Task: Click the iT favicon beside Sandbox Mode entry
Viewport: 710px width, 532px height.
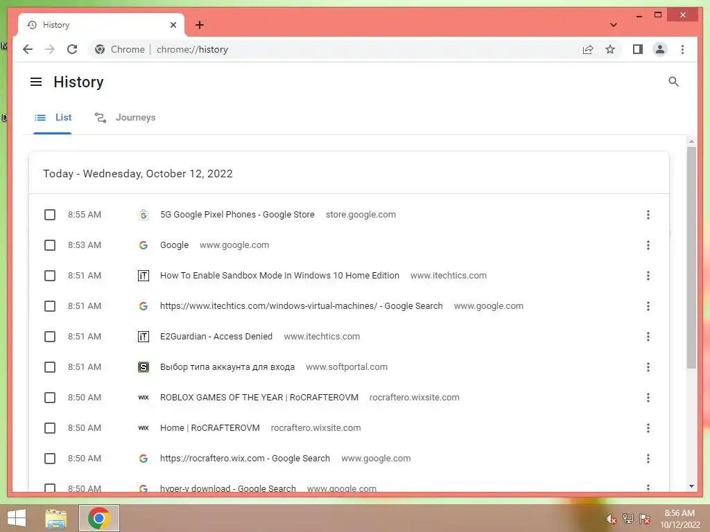Action: click(x=143, y=276)
